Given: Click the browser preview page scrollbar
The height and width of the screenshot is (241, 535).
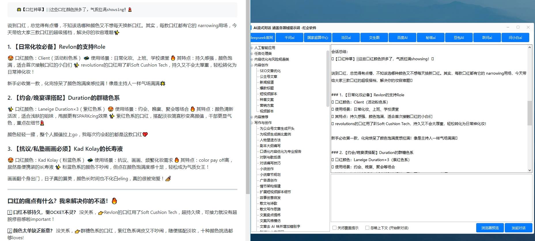Looking at the screenshot, I should [248, 97].
